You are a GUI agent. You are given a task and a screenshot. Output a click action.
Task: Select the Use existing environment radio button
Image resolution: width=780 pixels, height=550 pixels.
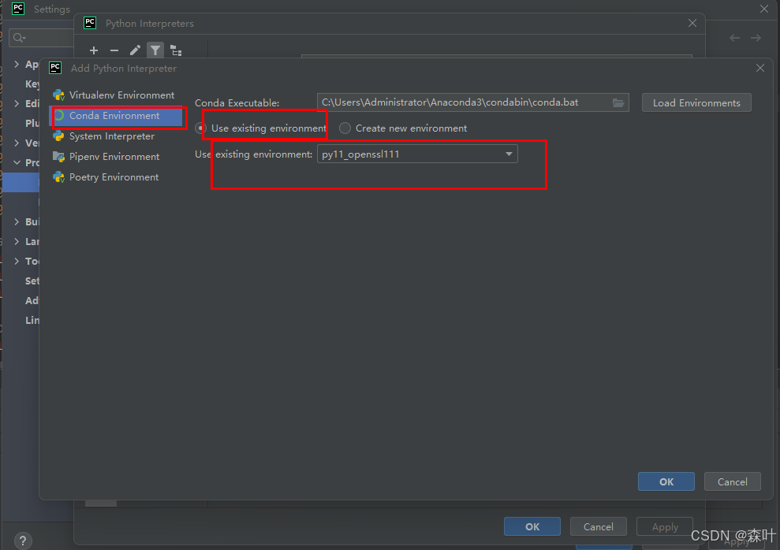200,128
